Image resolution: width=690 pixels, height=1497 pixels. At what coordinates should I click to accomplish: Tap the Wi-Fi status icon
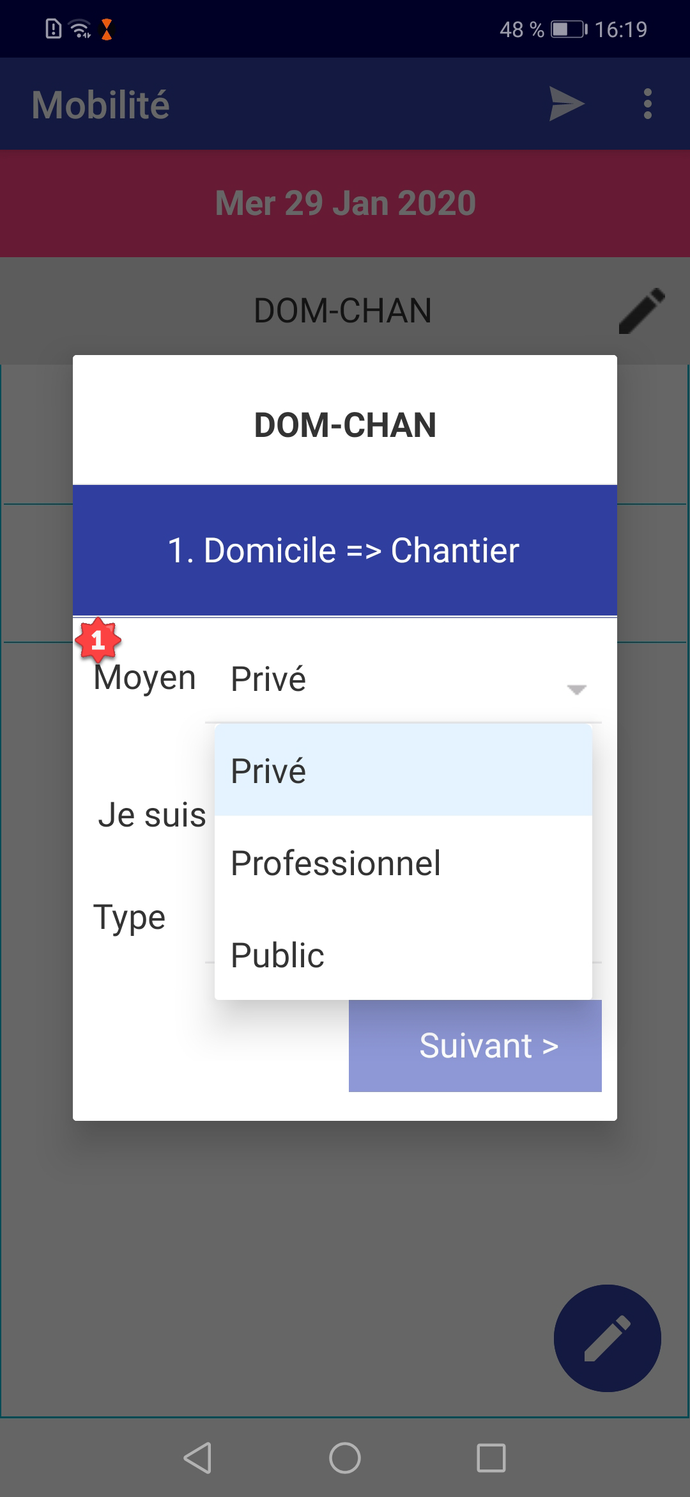click(x=80, y=29)
